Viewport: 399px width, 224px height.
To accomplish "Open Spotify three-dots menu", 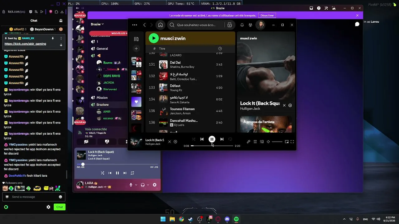I will (x=135, y=25).
